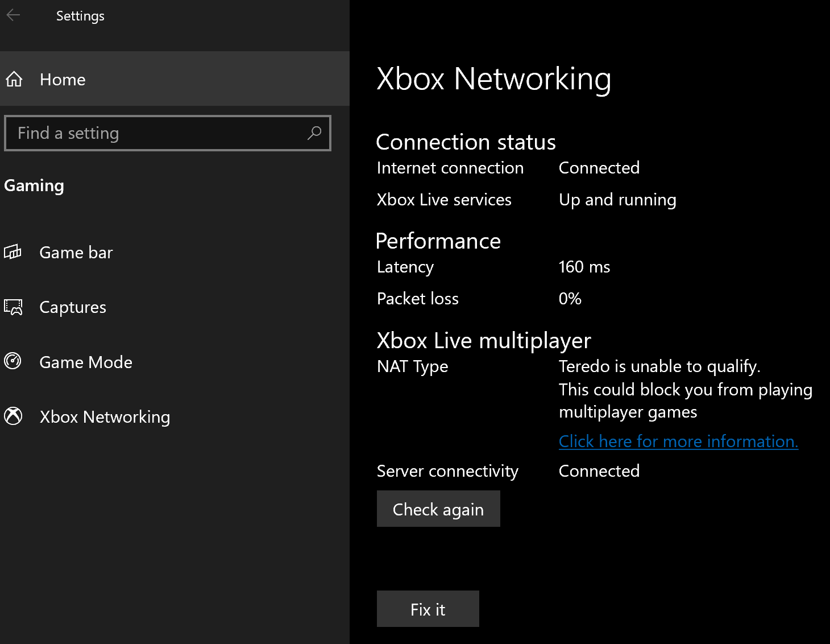Go to Captures settings
830x644 pixels.
(x=175, y=307)
